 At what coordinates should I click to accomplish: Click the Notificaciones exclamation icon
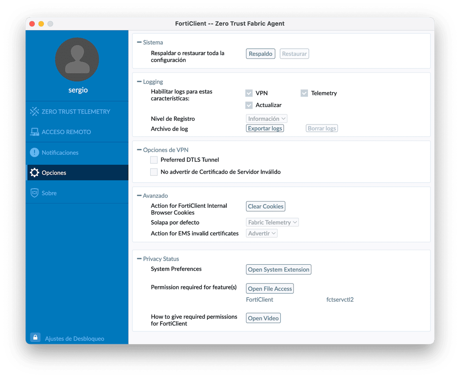coord(34,152)
